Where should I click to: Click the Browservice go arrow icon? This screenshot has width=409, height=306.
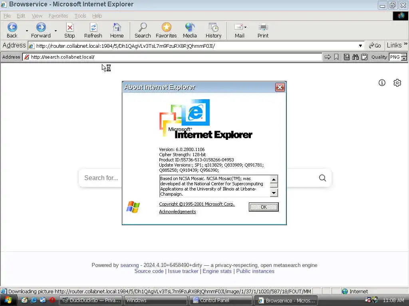tap(328, 57)
